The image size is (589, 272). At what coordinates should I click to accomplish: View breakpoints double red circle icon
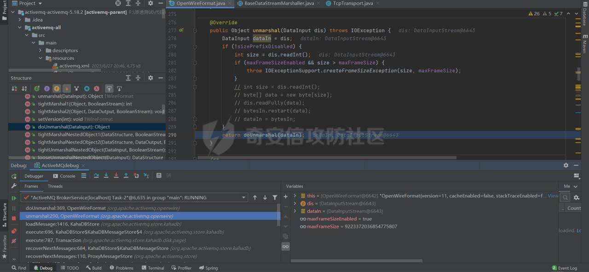coord(14,231)
